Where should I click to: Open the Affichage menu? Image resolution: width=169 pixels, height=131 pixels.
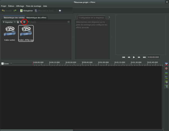(20, 6)
